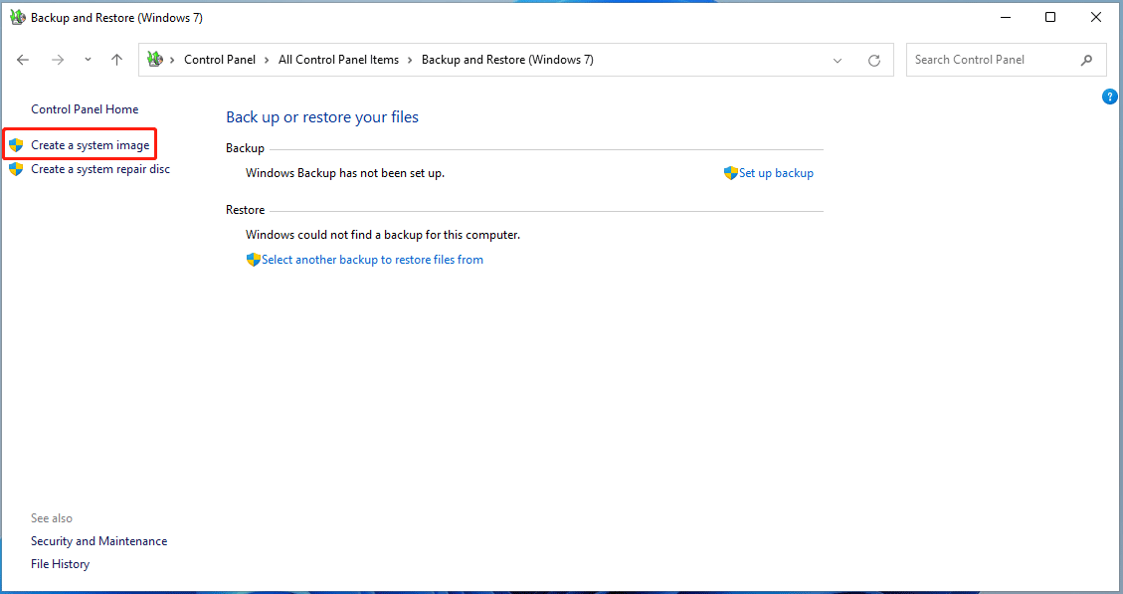
Task: Click the search magnifier in Search Control Panel
Action: (1086, 60)
